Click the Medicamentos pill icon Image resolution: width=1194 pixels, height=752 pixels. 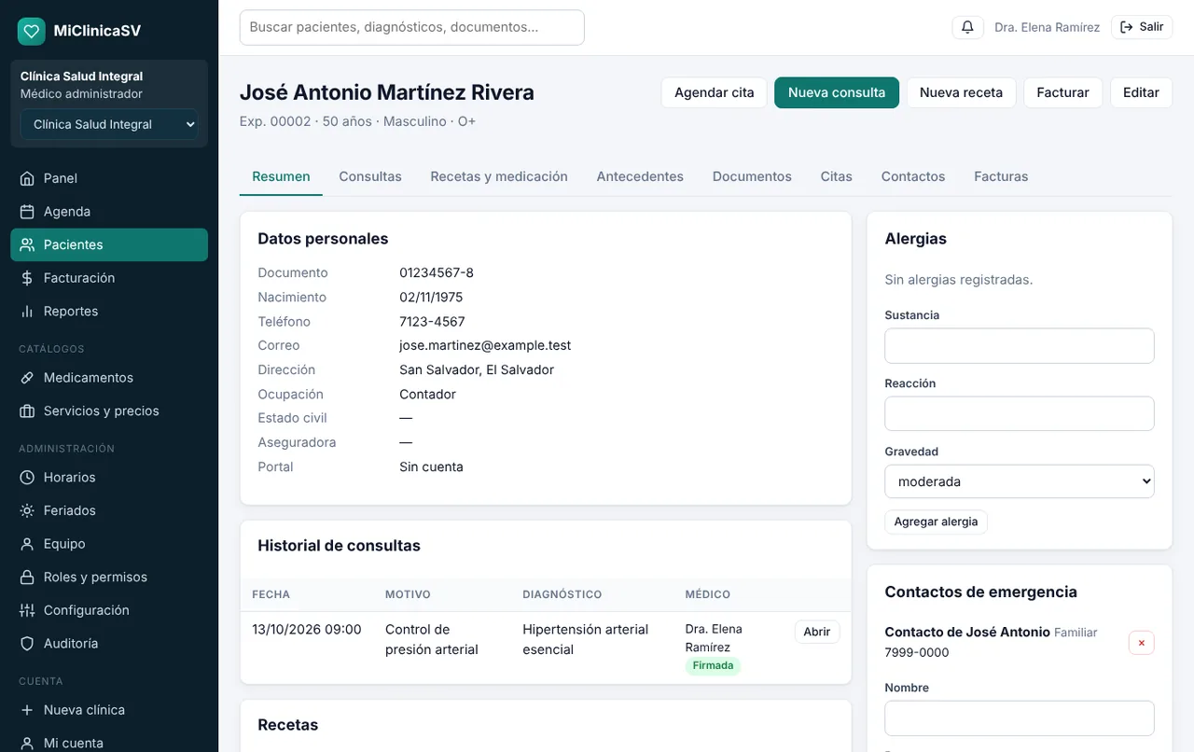(x=27, y=378)
